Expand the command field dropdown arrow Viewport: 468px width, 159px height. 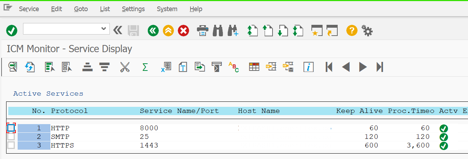click(104, 29)
